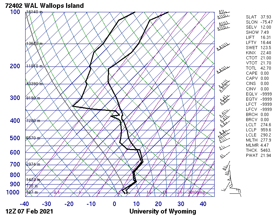Click the "11810 m" height label
Viewport: 279px width, 220px height.
34,66
